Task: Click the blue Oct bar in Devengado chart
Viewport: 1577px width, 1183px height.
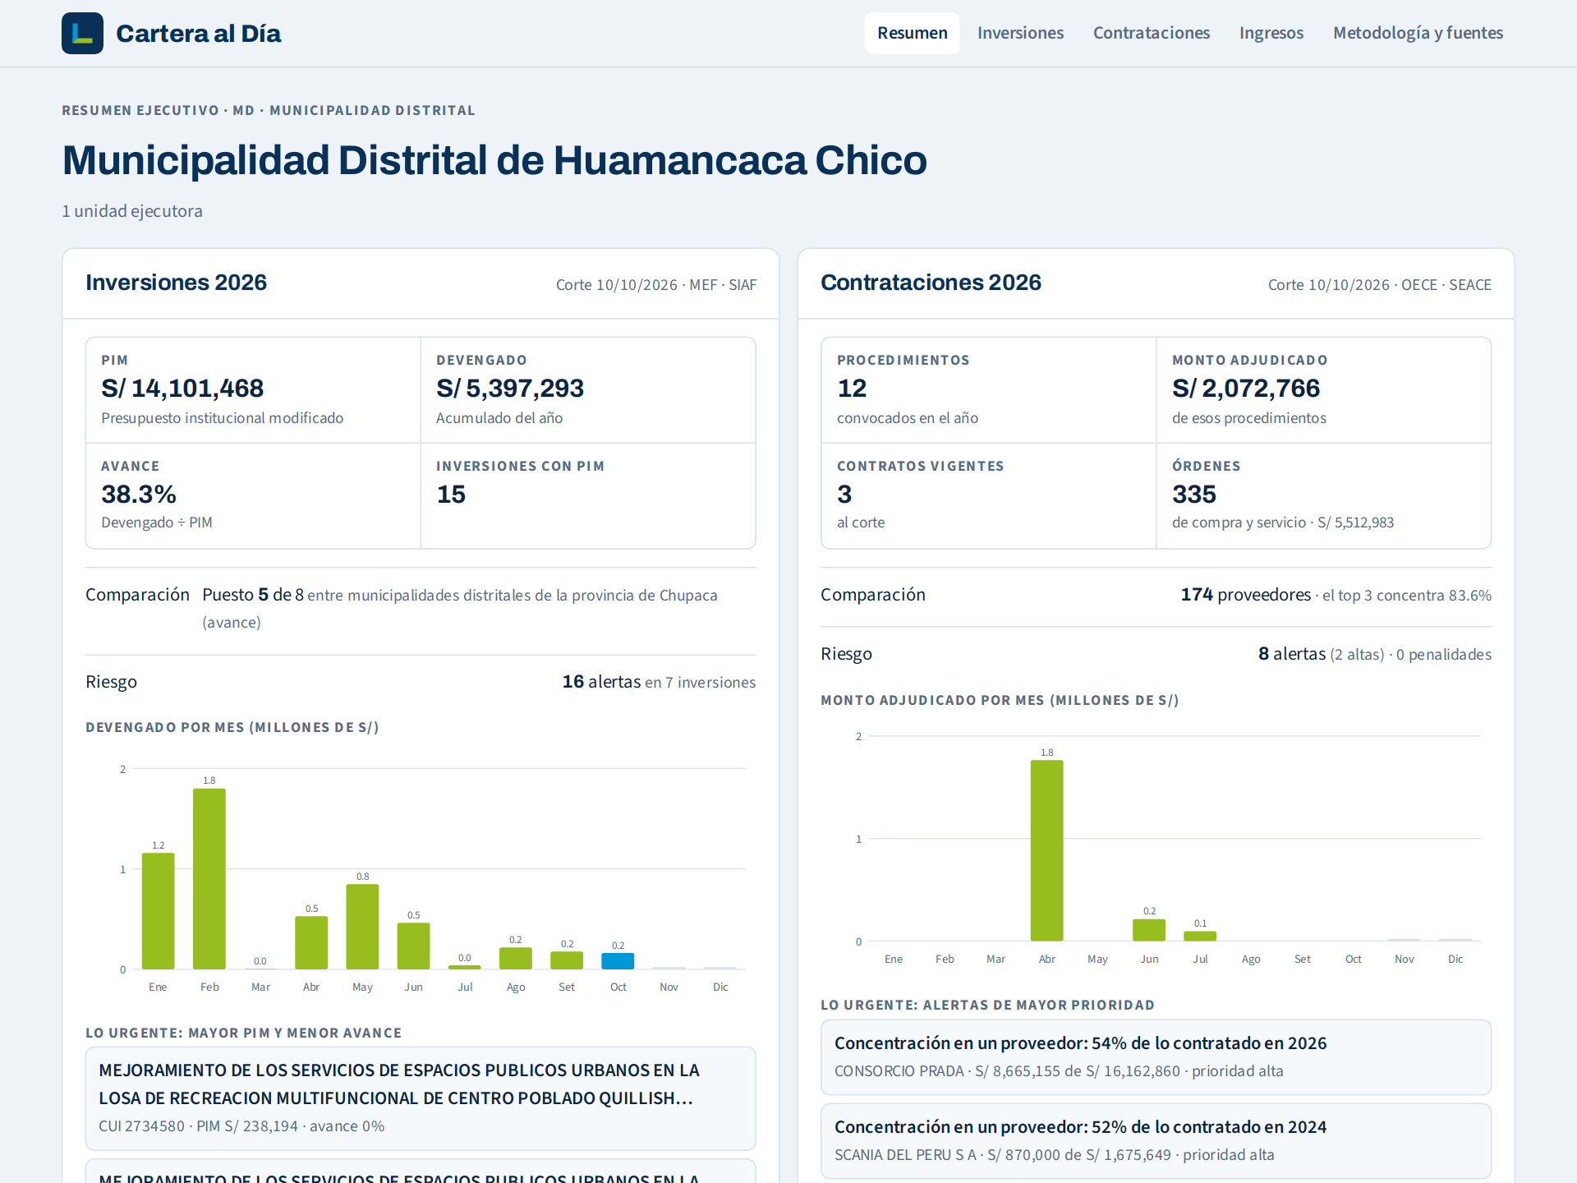Action: pyautogui.click(x=618, y=961)
